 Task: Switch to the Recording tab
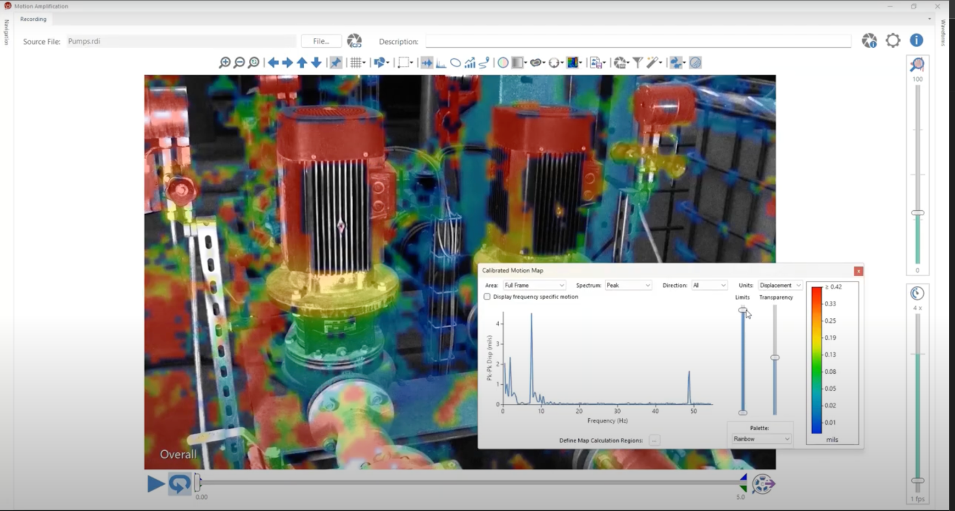tap(33, 19)
